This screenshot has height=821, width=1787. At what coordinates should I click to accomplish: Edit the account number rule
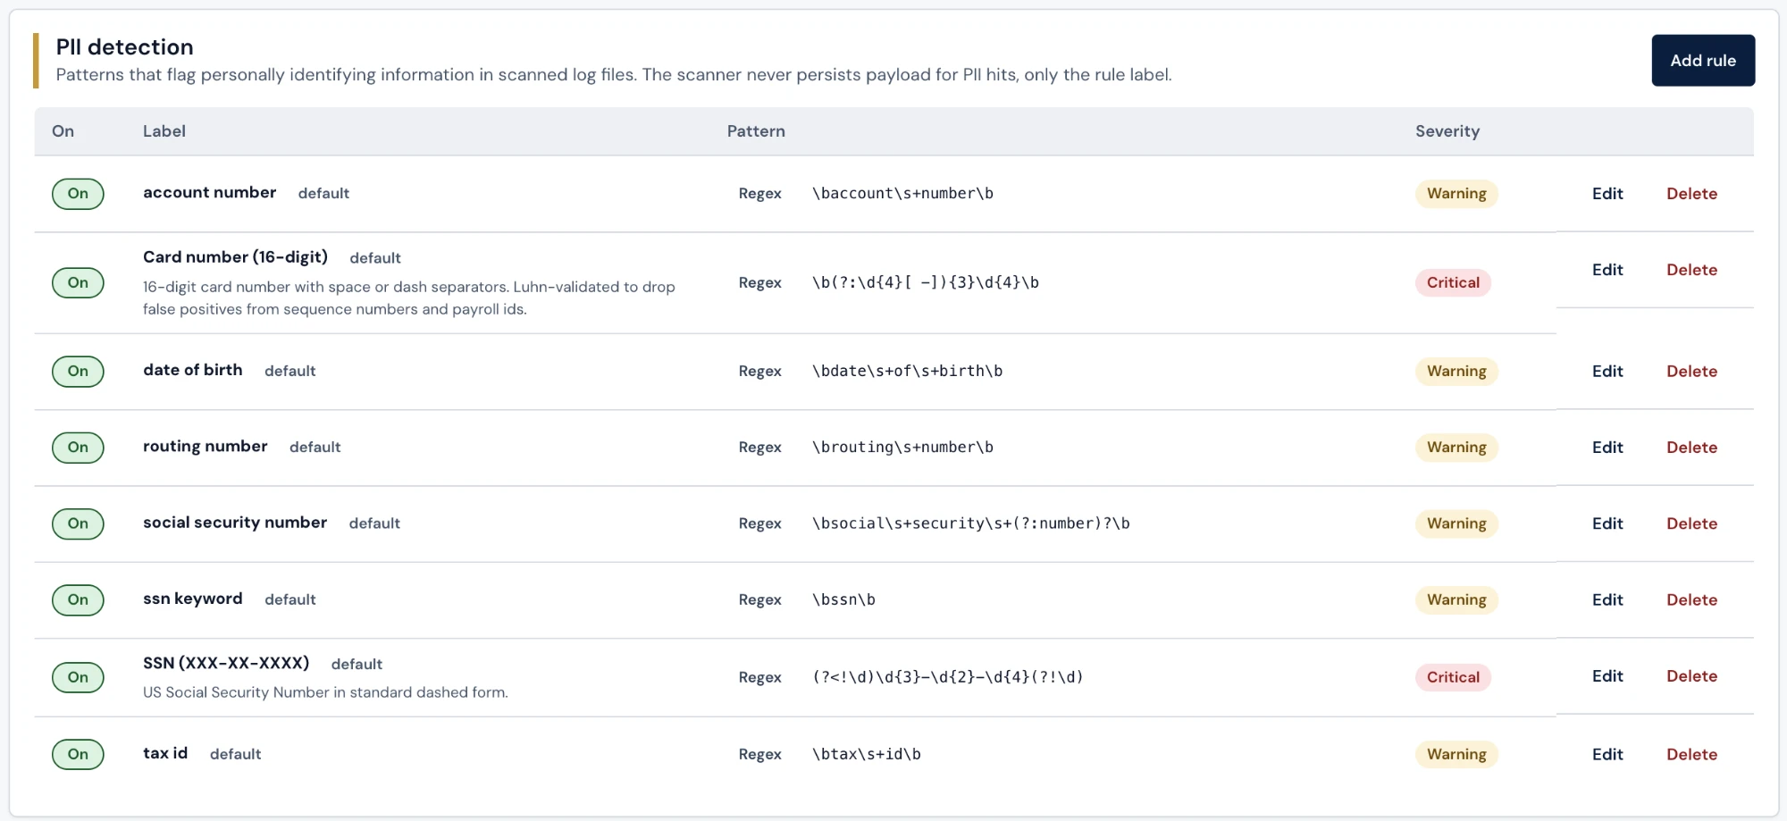pyautogui.click(x=1607, y=194)
